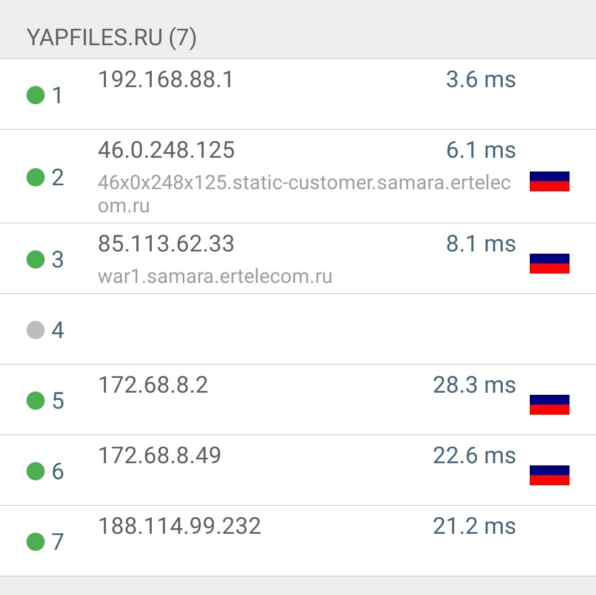Click the 3.6 ms latency value

481,79
